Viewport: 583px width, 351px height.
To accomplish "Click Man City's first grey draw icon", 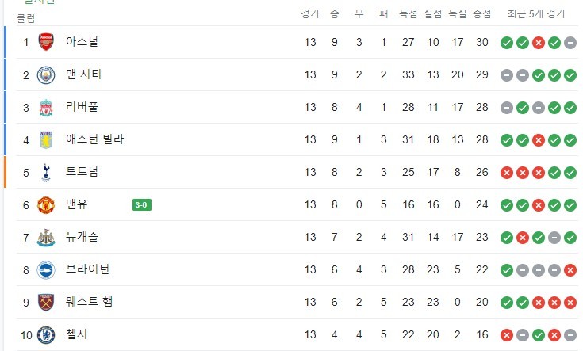I will click(x=506, y=74).
